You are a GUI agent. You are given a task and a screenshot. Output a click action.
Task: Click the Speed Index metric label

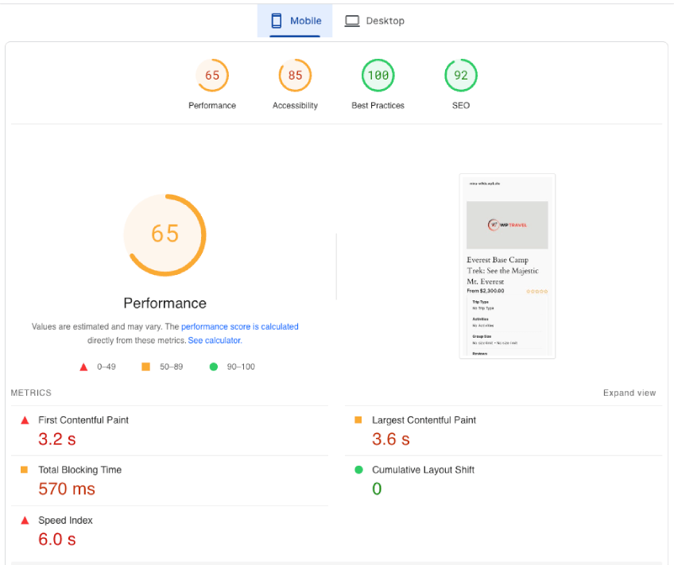click(x=65, y=520)
